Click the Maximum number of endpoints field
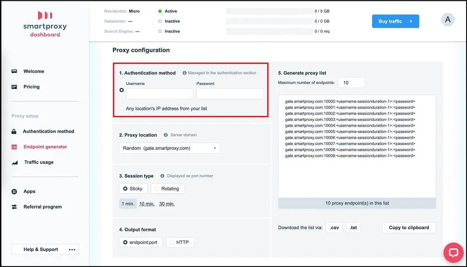 351,83
